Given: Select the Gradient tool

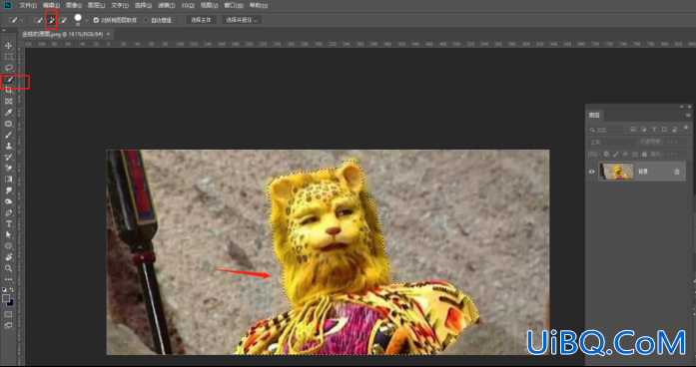Looking at the screenshot, I should [8, 180].
